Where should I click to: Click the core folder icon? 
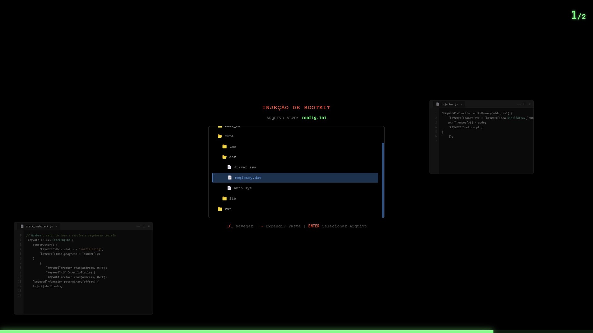click(220, 136)
